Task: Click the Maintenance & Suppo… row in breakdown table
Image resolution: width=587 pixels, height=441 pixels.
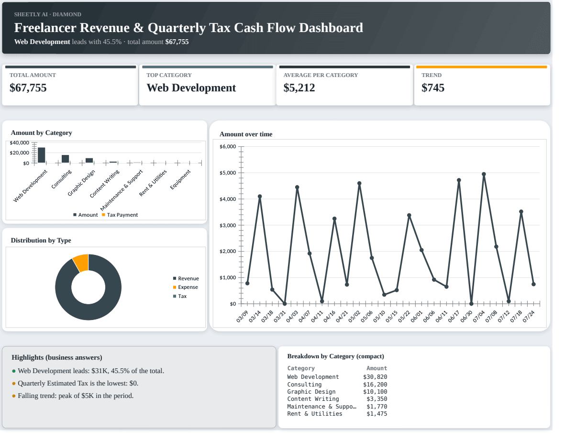Action: click(337, 407)
